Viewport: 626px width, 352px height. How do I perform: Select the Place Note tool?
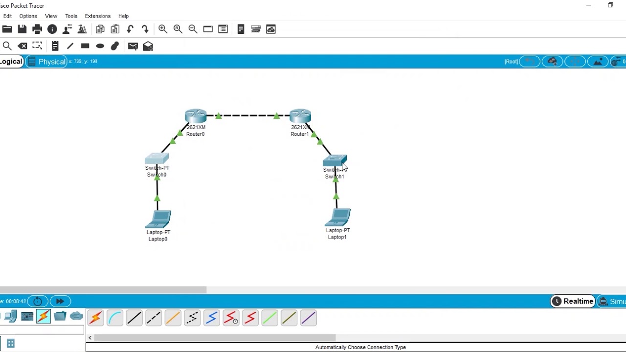coord(55,46)
